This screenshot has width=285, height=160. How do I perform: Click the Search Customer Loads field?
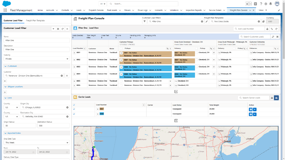(255, 37)
